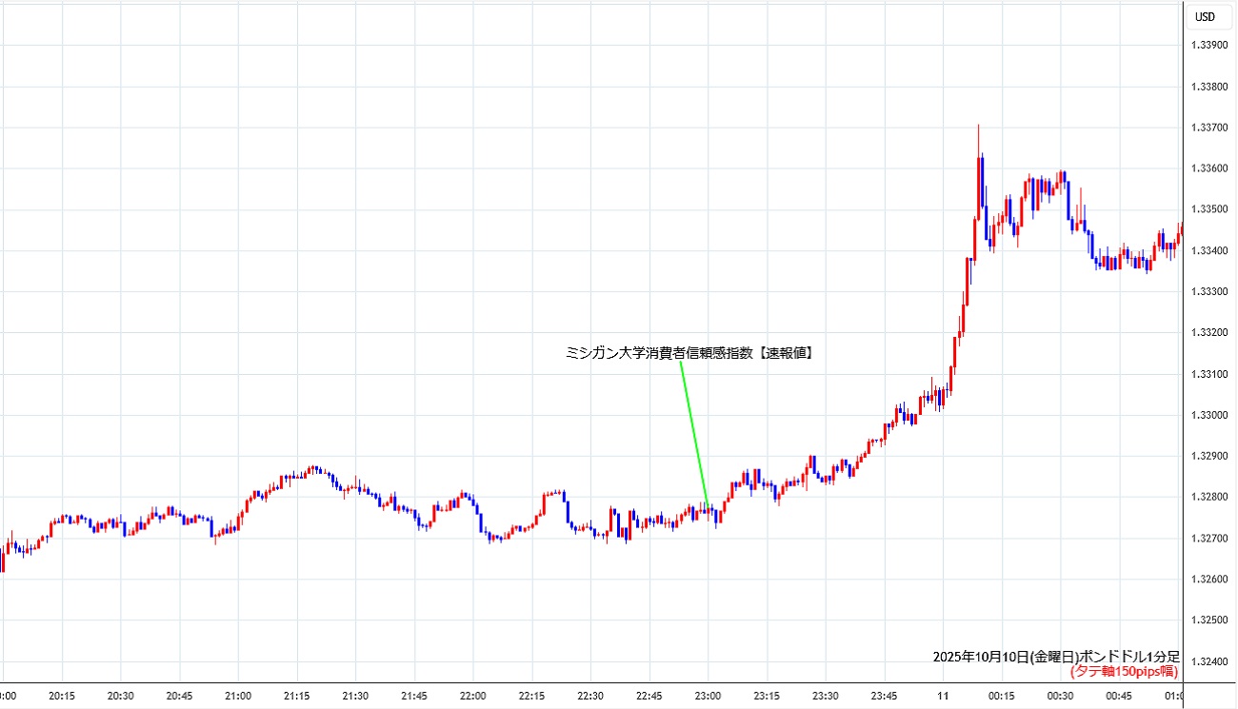Click the 22:00 time axis label
Image resolution: width=1238 pixels, height=709 pixels.
(x=473, y=696)
